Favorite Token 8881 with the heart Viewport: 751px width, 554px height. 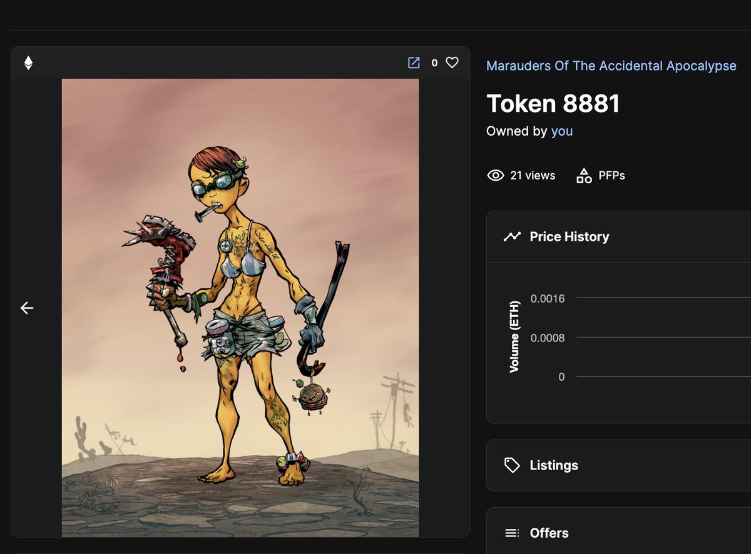[x=452, y=63]
